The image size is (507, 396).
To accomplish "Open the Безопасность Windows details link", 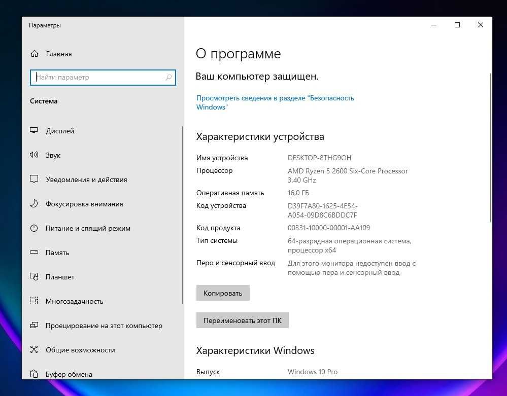I will [x=275, y=102].
